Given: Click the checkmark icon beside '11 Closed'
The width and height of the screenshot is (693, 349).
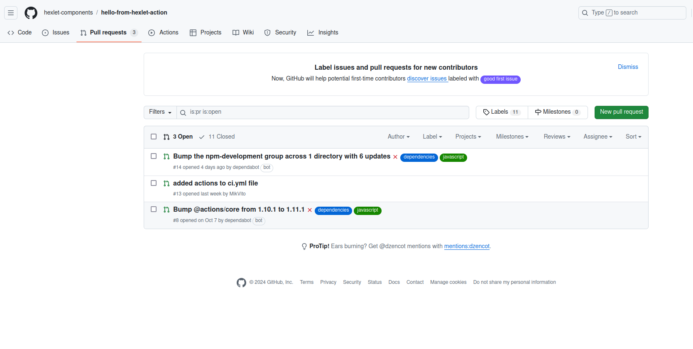Looking at the screenshot, I should pos(202,137).
